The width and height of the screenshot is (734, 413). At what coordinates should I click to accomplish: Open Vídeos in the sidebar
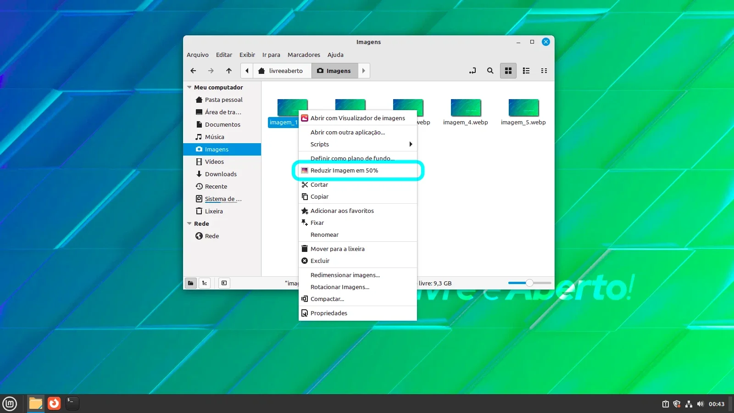coord(222,162)
